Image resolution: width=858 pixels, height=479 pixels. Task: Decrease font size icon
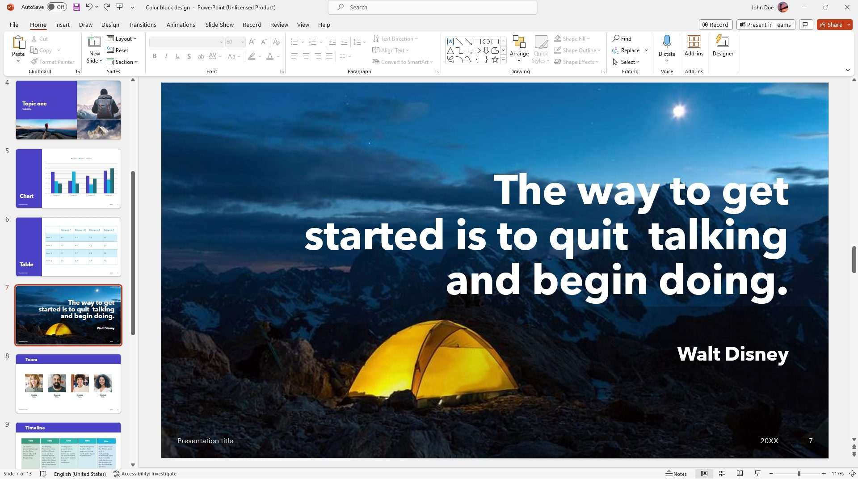pos(264,42)
